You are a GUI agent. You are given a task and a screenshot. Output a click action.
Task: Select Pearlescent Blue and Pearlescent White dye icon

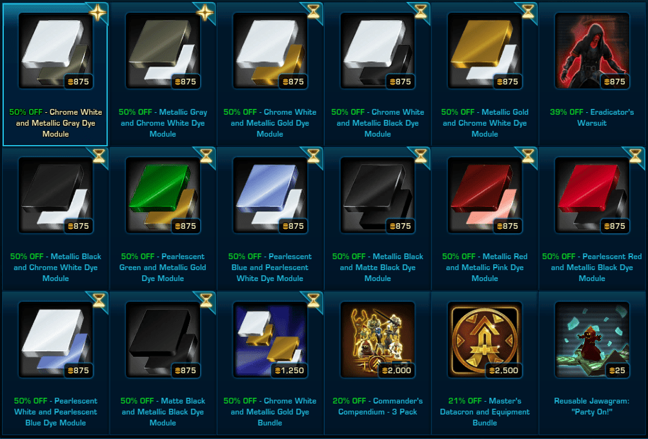270,195
